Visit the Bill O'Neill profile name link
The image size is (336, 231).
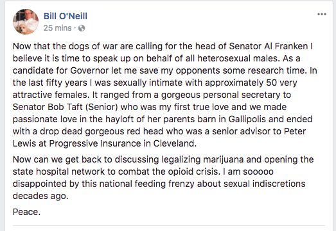(66, 16)
